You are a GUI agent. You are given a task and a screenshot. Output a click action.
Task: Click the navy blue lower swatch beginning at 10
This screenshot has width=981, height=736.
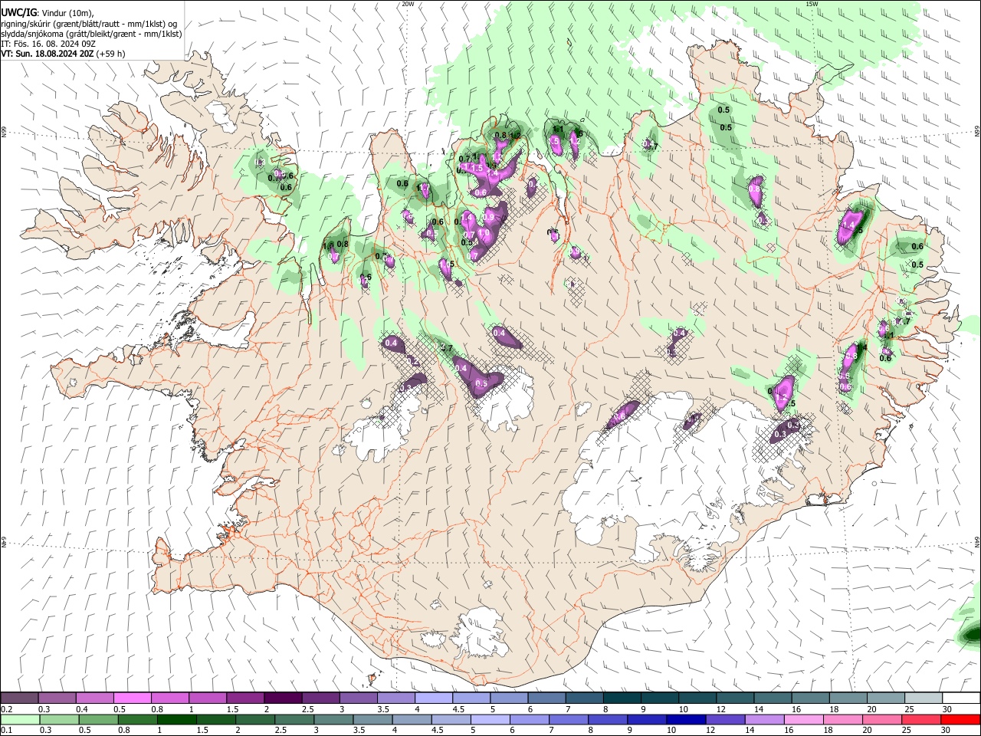coord(687,719)
